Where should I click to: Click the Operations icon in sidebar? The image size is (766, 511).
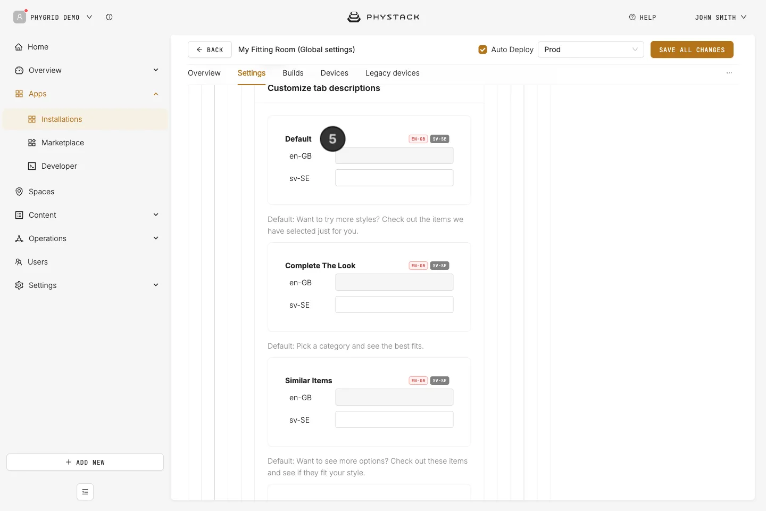click(x=19, y=238)
